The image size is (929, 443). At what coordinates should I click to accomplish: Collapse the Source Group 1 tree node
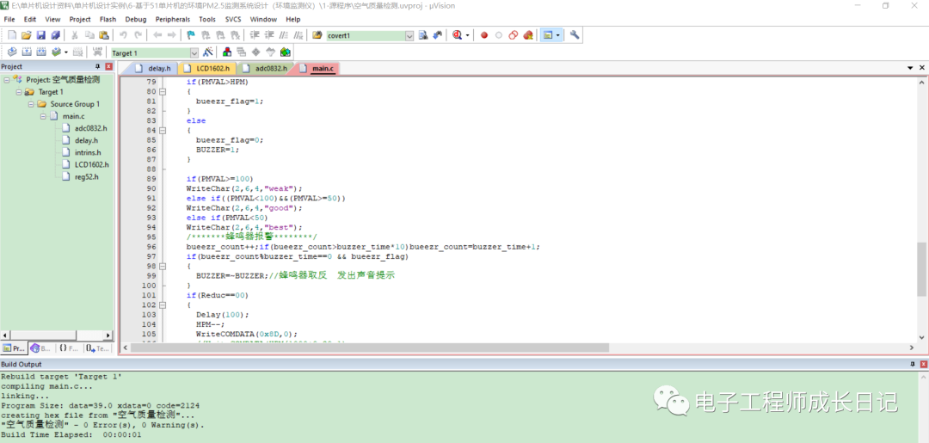[x=30, y=104]
